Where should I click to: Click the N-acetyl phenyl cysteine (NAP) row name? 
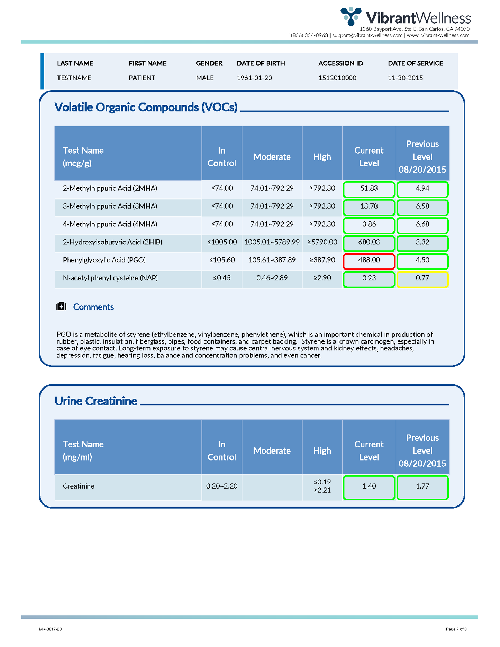pos(110,278)
